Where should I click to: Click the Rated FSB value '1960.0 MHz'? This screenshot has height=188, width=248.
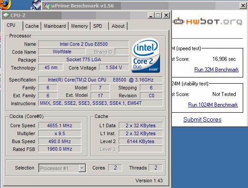[60, 149]
